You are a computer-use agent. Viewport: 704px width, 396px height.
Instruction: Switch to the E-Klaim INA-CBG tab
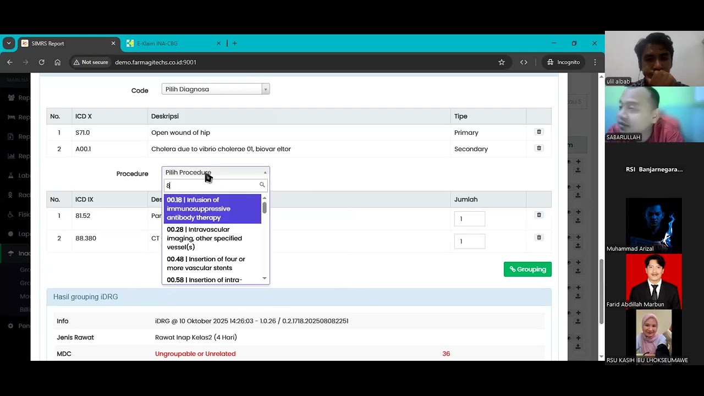tap(173, 43)
